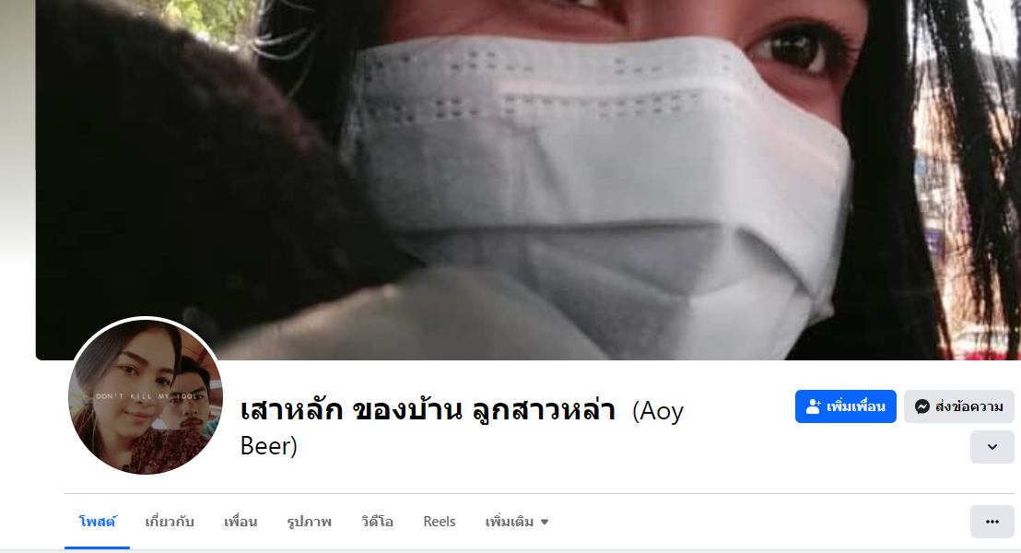1021x553 pixels.
Task: Open the round profile picture
Action: point(146,396)
